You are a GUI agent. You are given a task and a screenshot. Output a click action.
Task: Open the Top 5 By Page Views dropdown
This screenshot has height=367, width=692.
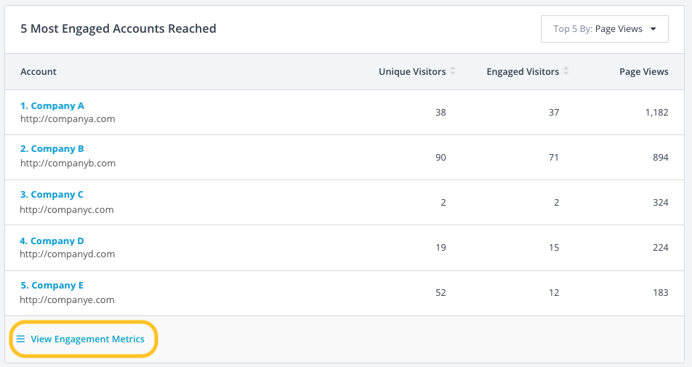[604, 29]
